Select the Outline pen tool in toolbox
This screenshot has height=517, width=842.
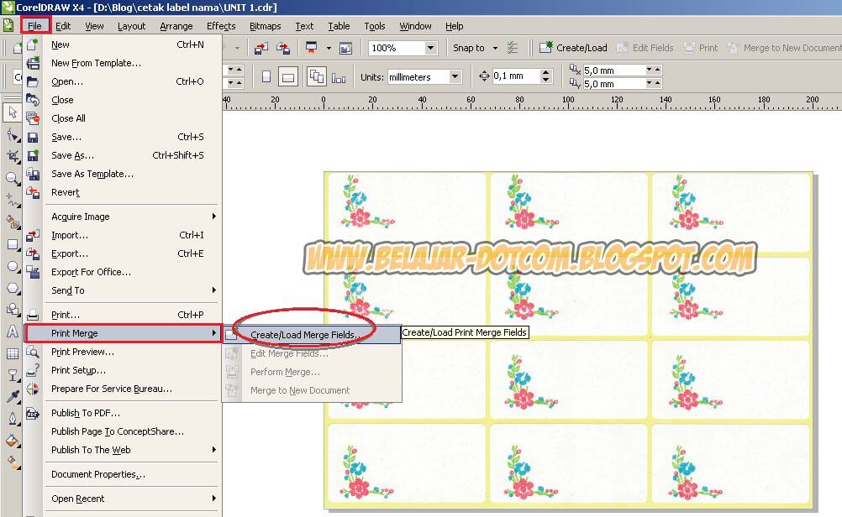point(12,418)
